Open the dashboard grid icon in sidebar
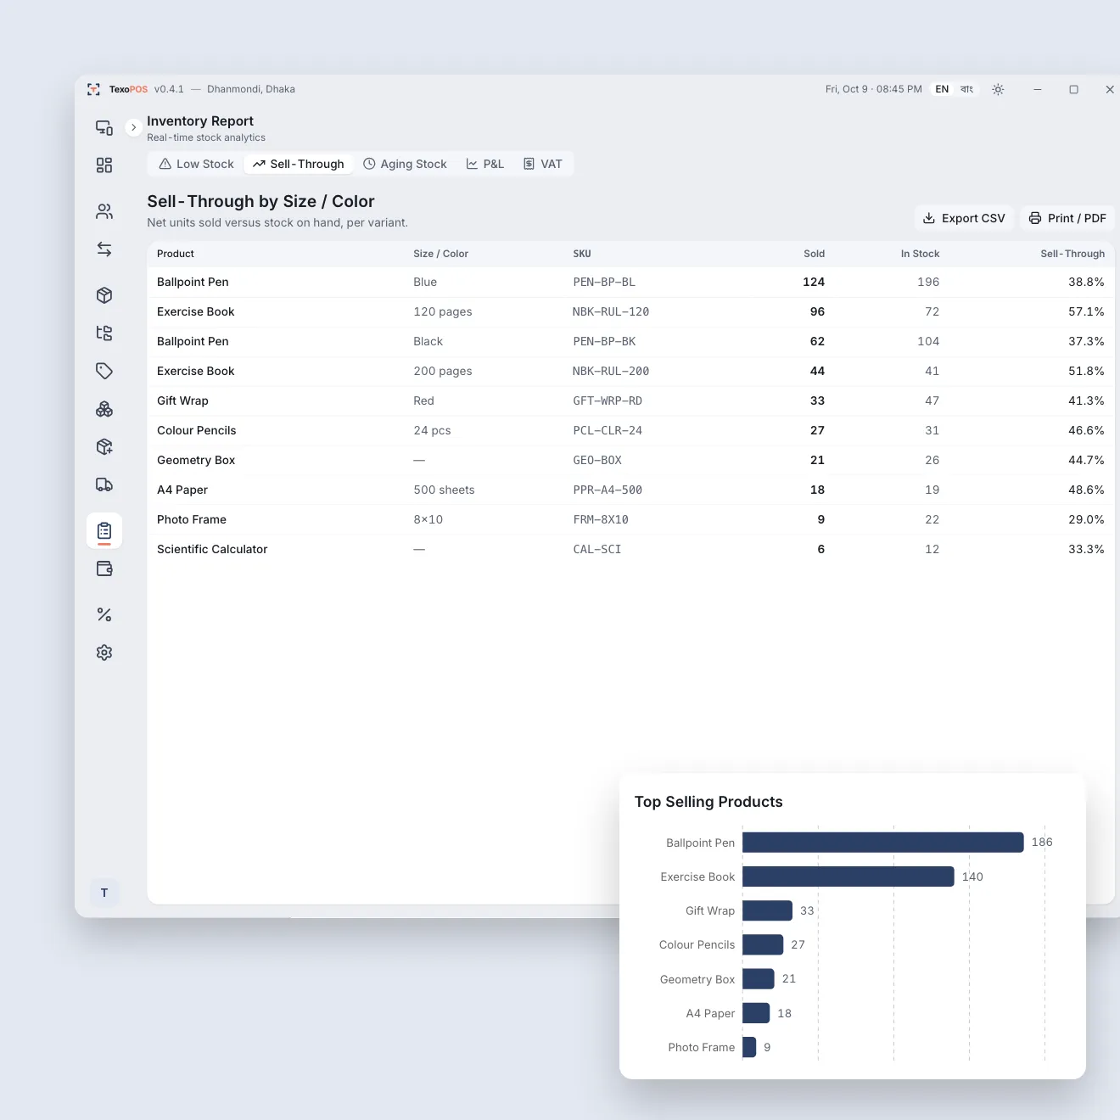This screenshot has width=1120, height=1120. click(x=104, y=165)
